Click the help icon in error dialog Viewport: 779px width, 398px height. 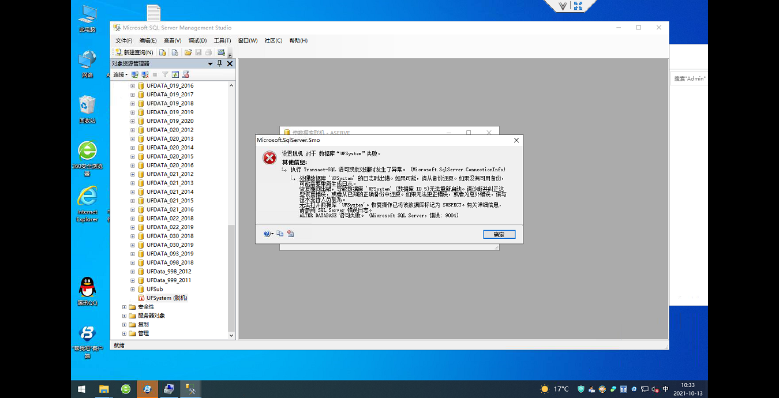pos(267,234)
